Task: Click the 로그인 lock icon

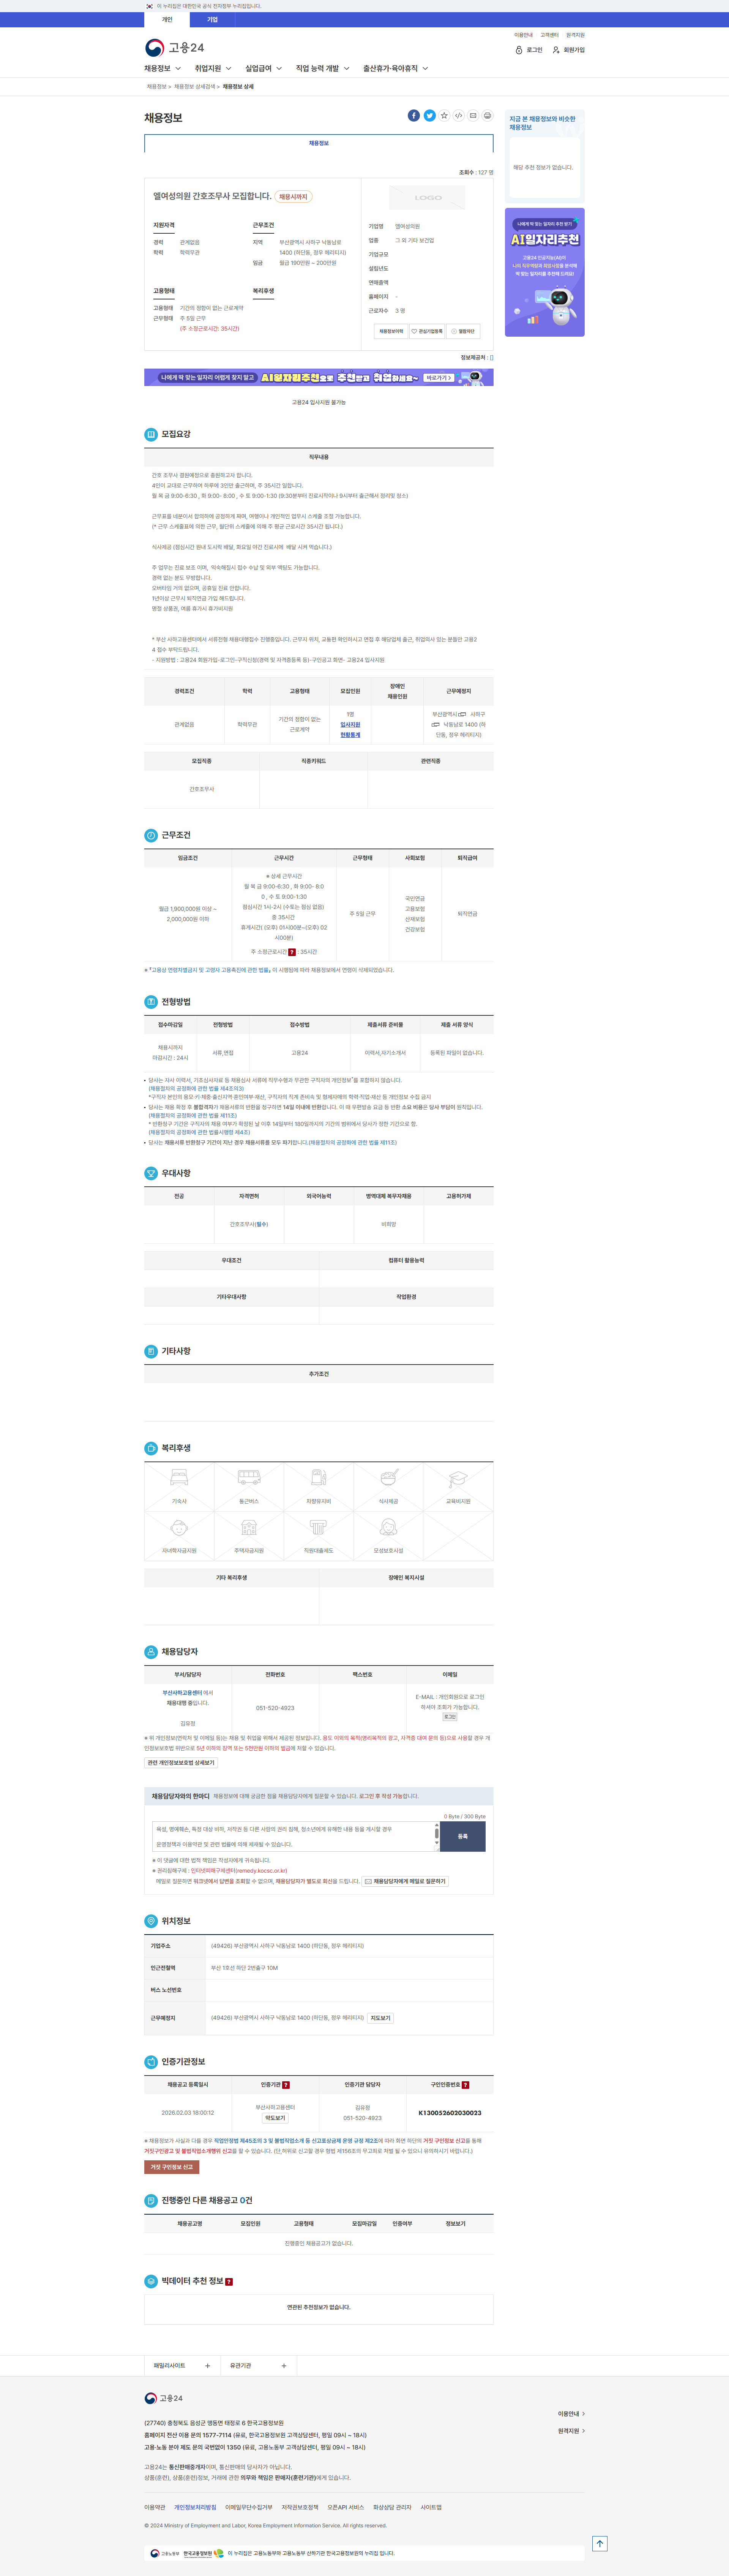Action: [x=519, y=50]
